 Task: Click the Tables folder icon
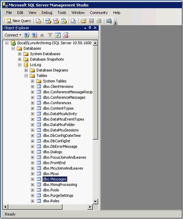[32, 76]
